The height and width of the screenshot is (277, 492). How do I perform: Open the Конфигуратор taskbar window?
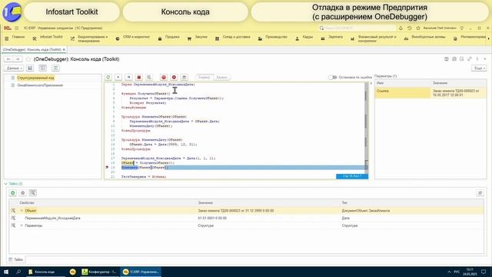pyautogui.click(x=99, y=272)
